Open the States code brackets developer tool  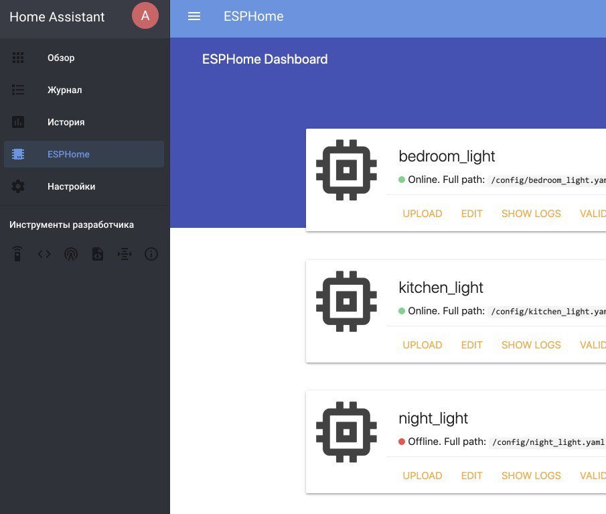coord(44,254)
